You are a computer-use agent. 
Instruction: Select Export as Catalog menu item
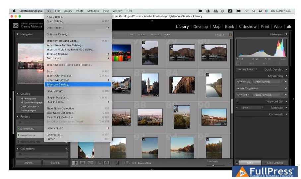click(x=58, y=84)
